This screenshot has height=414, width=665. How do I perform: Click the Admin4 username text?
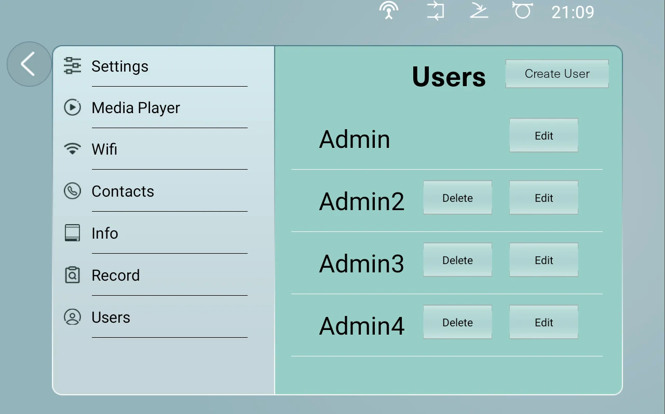coord(362,326)
